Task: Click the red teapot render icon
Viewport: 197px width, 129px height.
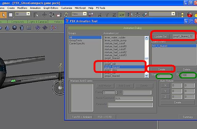Action: pyautogui.click(x=190, y=14)
